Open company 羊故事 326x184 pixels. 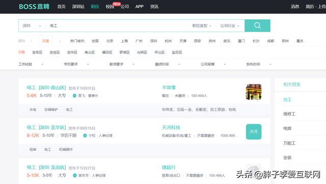[169, 88]
